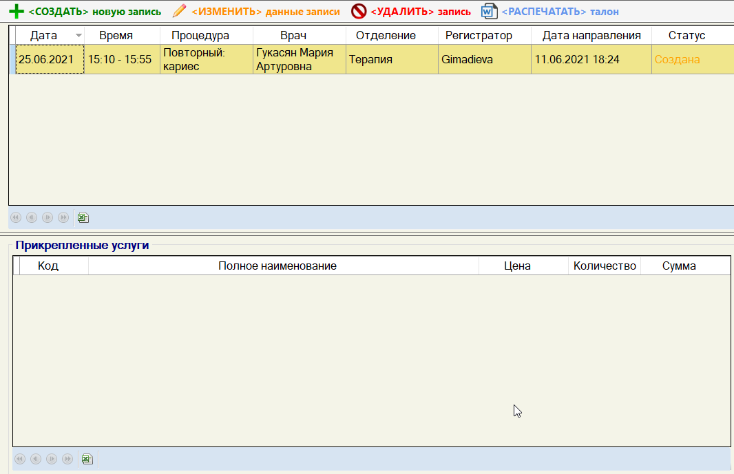Click the Статус column header

click(x=686, y=36)
